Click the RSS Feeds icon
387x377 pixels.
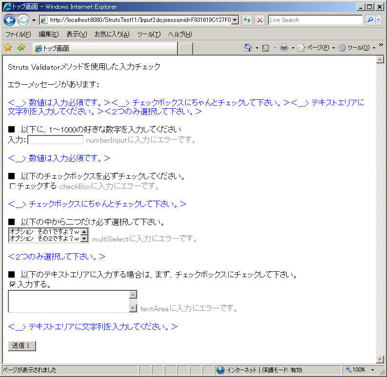pyautogui.click(x=266, y=48)
